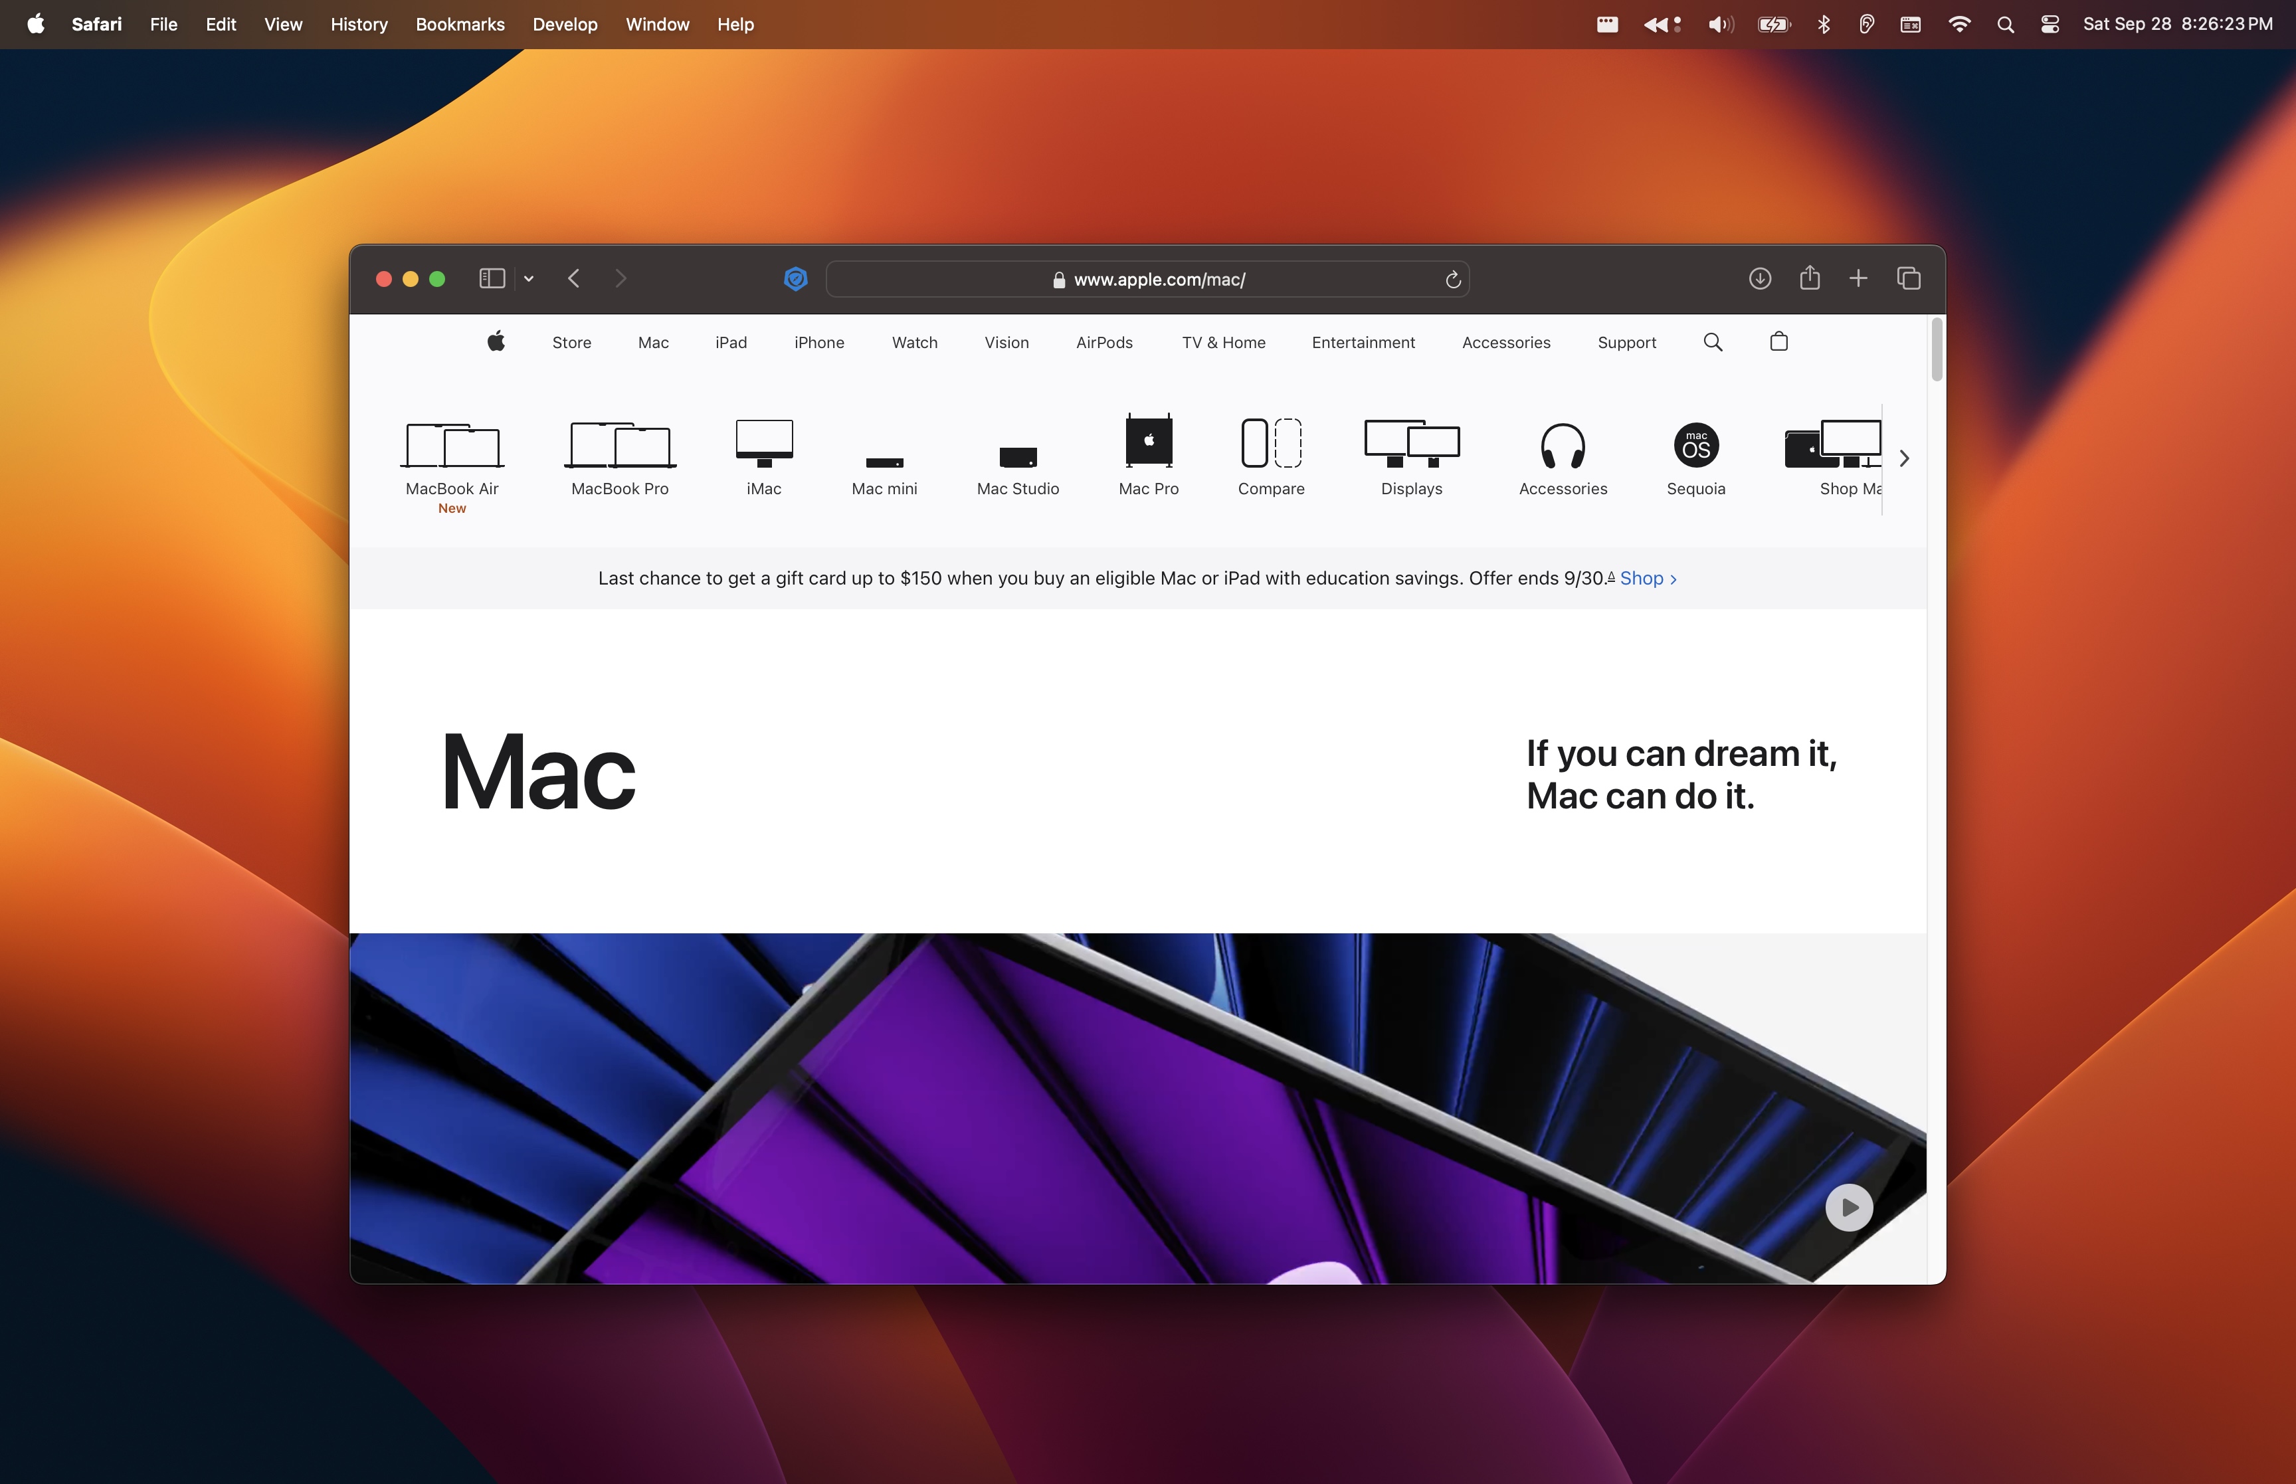Open the Bookmarks menu
Viewport: 2296px width, 1484px height.
pyautogui.click(x=460, y=24)
